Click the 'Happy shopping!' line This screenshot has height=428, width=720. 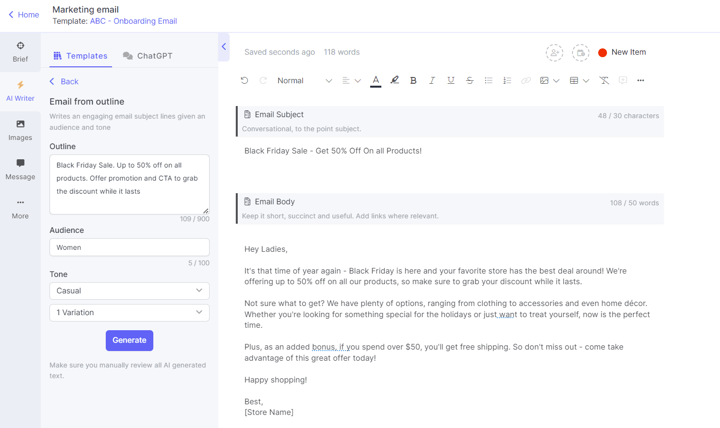(276, 380)
